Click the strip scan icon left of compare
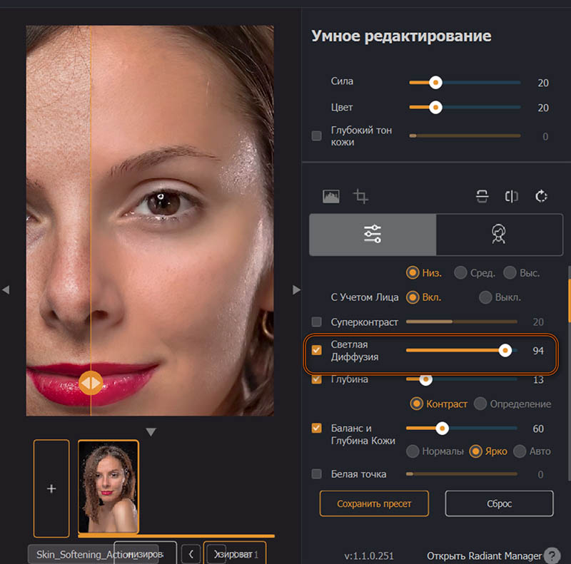571x564 pixels. tap(482, 197)
